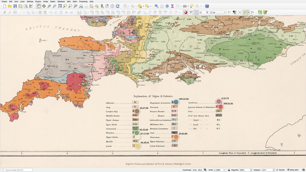Click the map pencil plugin icon
This screenshot has height=172, width=306.
265,12
